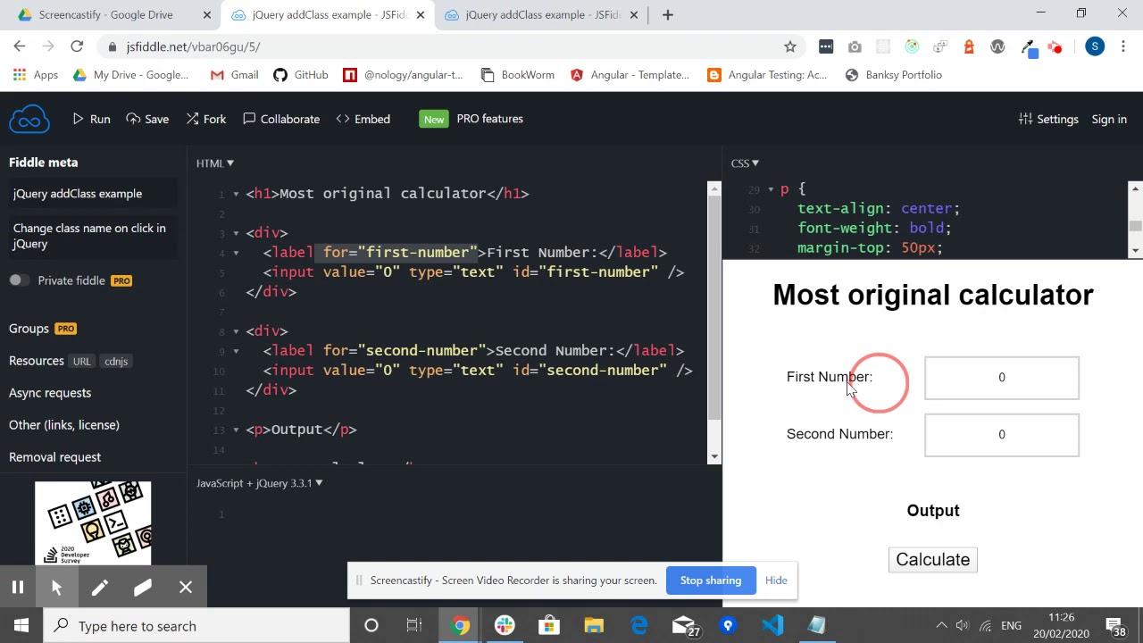
Task: Open File Explorer from taskbar
Action: coord(594,626)
